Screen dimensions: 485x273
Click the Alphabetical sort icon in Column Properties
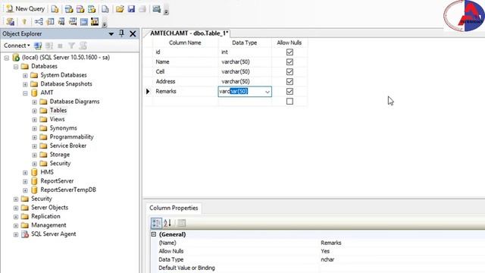coord(167,223)
